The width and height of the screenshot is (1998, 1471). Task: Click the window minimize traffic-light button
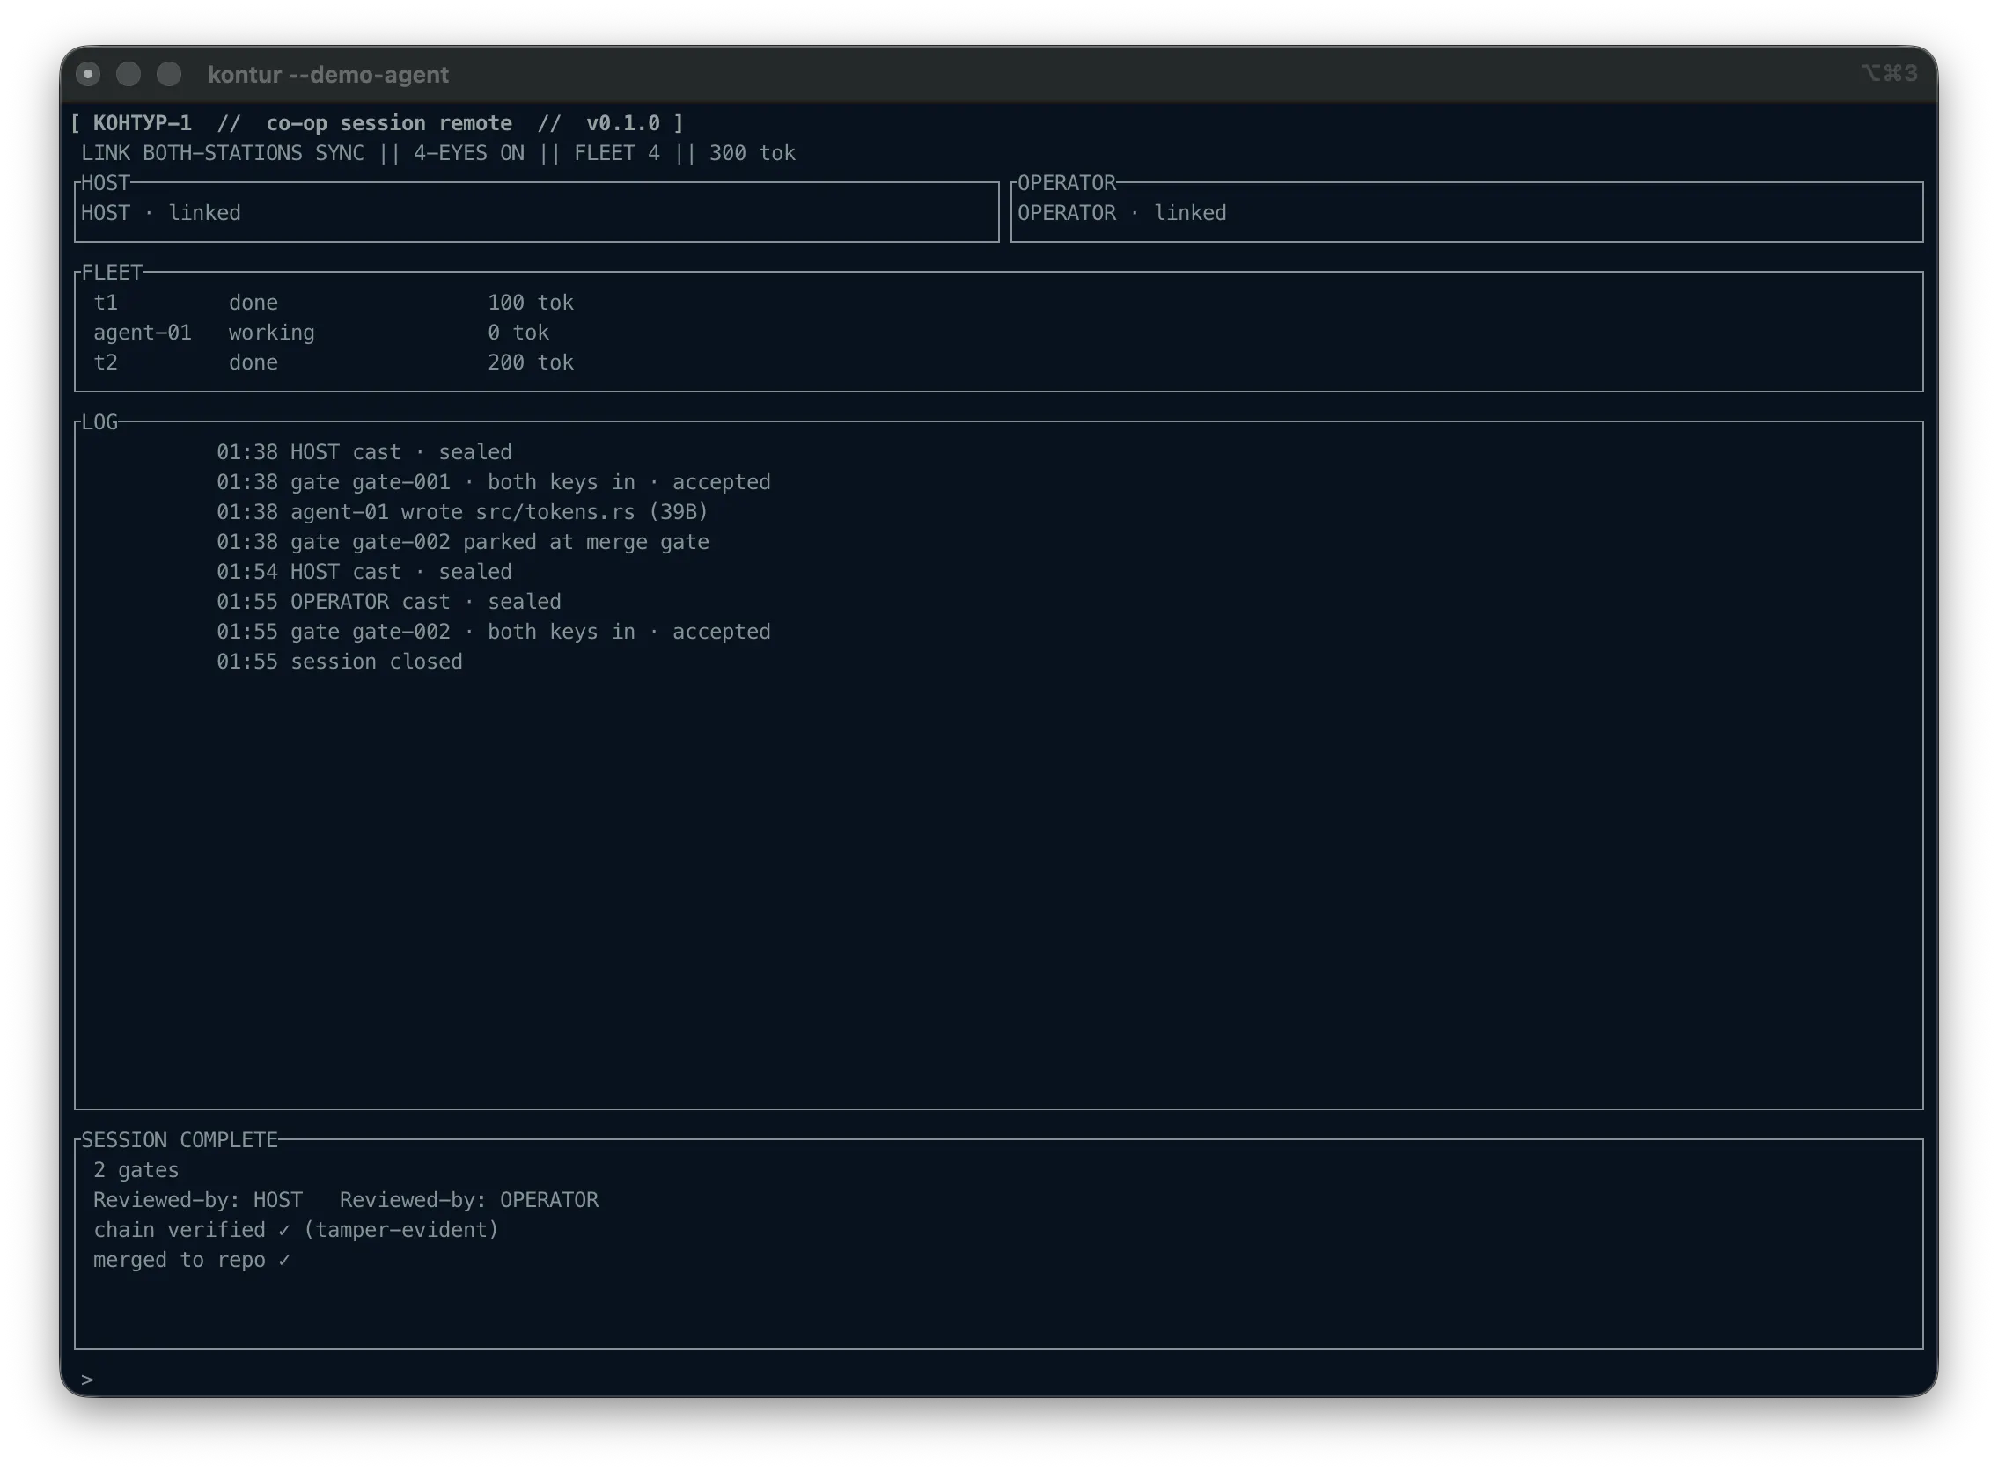coord(129,74)
